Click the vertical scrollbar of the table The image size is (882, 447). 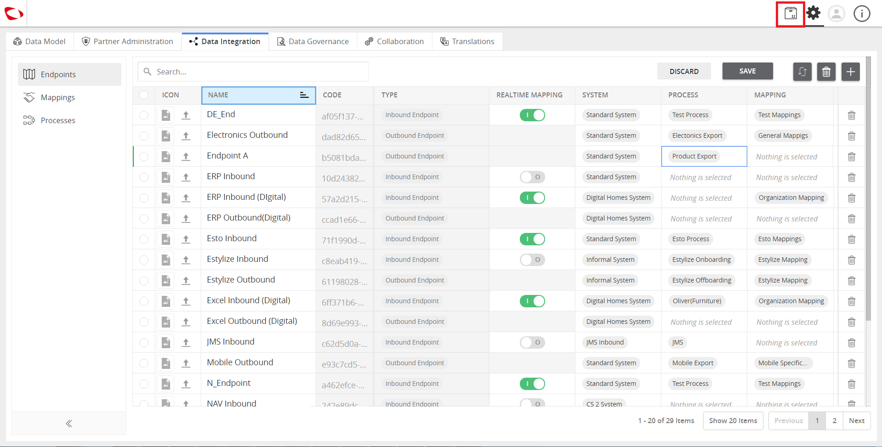[868, 188]
